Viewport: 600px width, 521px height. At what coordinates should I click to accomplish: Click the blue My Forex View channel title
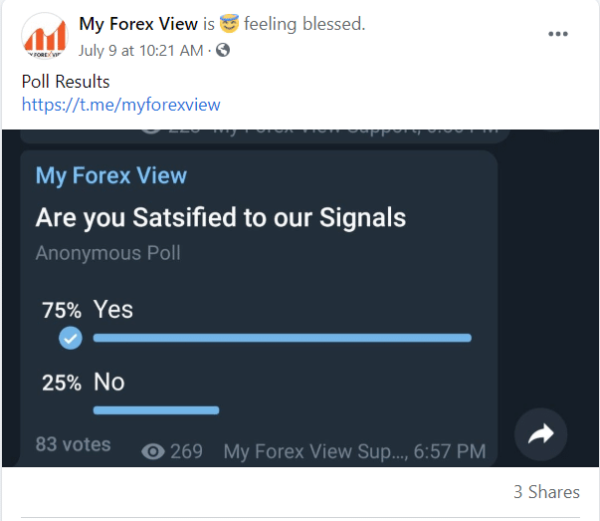[x=111, y=176]
